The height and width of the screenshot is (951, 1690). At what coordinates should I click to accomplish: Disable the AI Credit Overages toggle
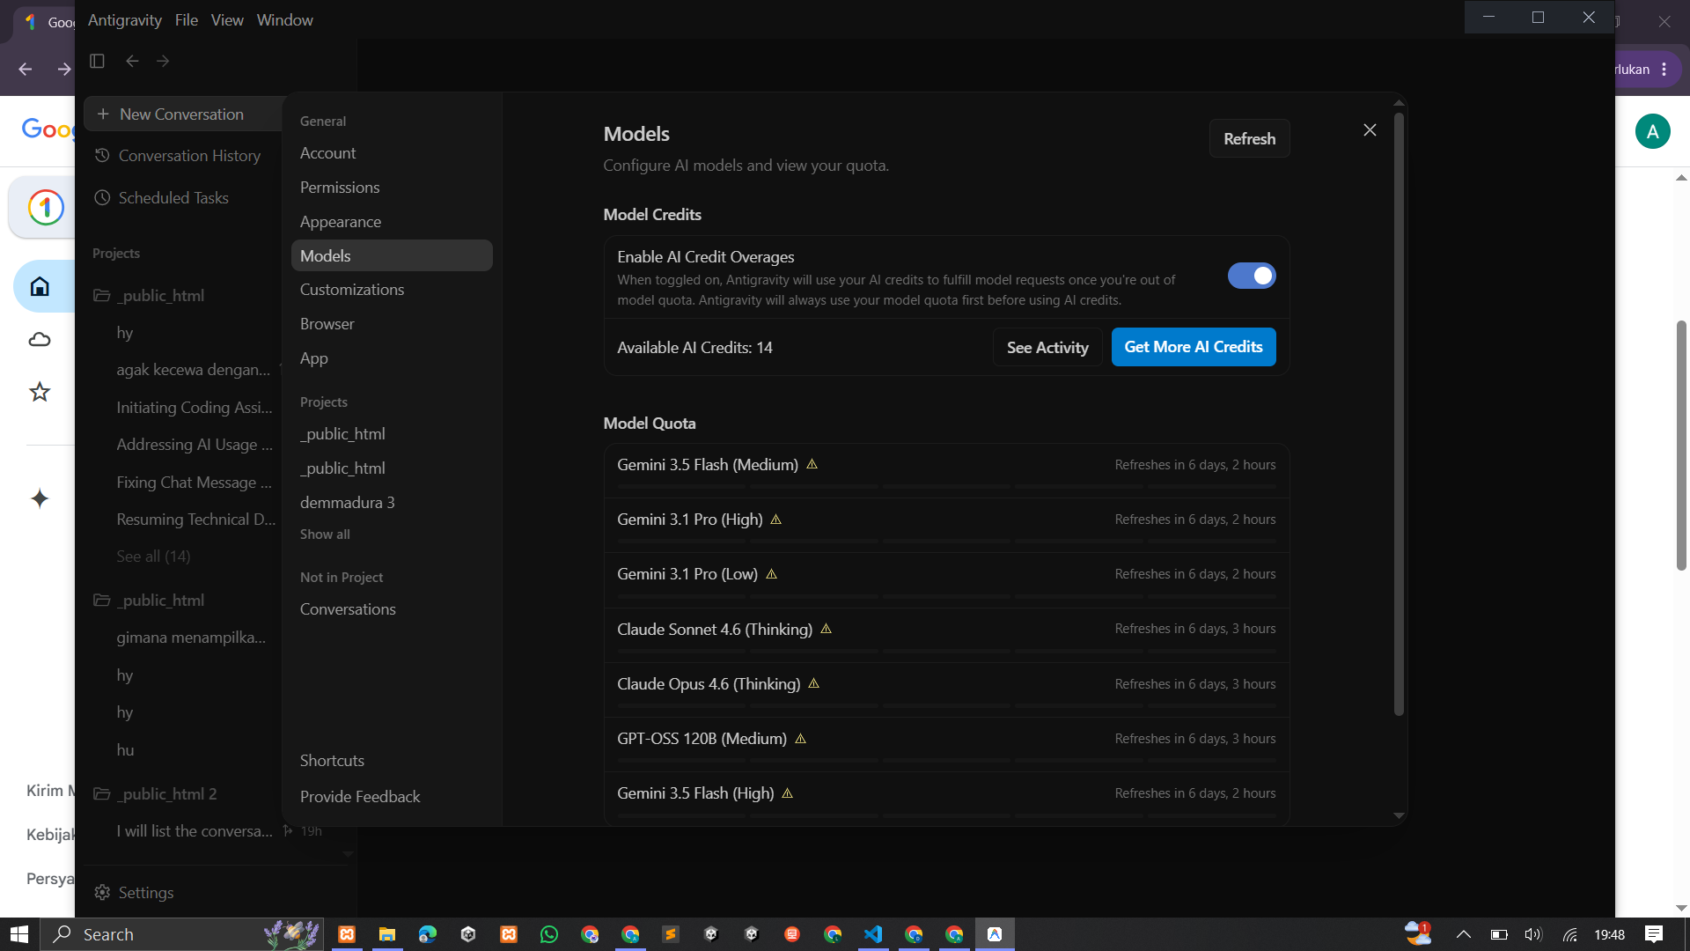pos(1252,276)
